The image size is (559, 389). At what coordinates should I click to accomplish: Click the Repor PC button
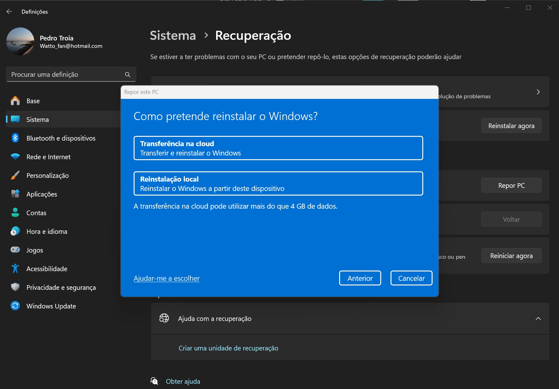point(511,185)
